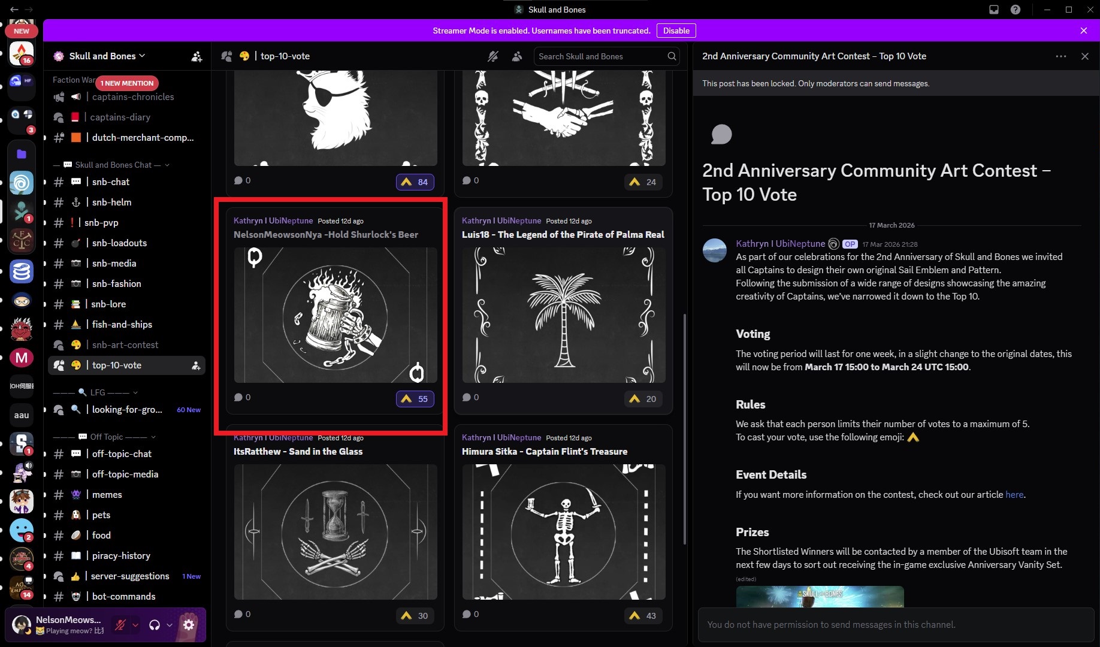The width and height of the screenshot is (1100, 647).
Task: Open the snb-chat channel
Action: tap(111, 182)
